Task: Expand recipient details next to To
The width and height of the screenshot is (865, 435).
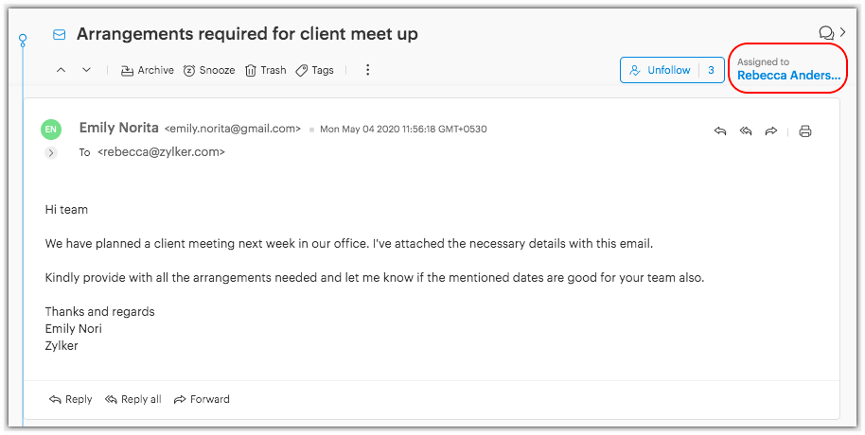Action: tap(51, 152)
